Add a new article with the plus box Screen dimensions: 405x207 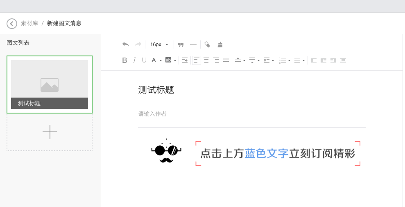[x=50, y=132]
